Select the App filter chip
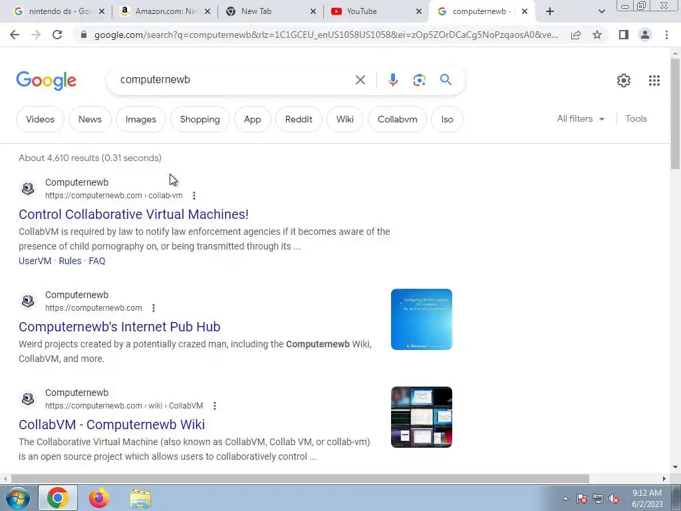 [252, 119]
